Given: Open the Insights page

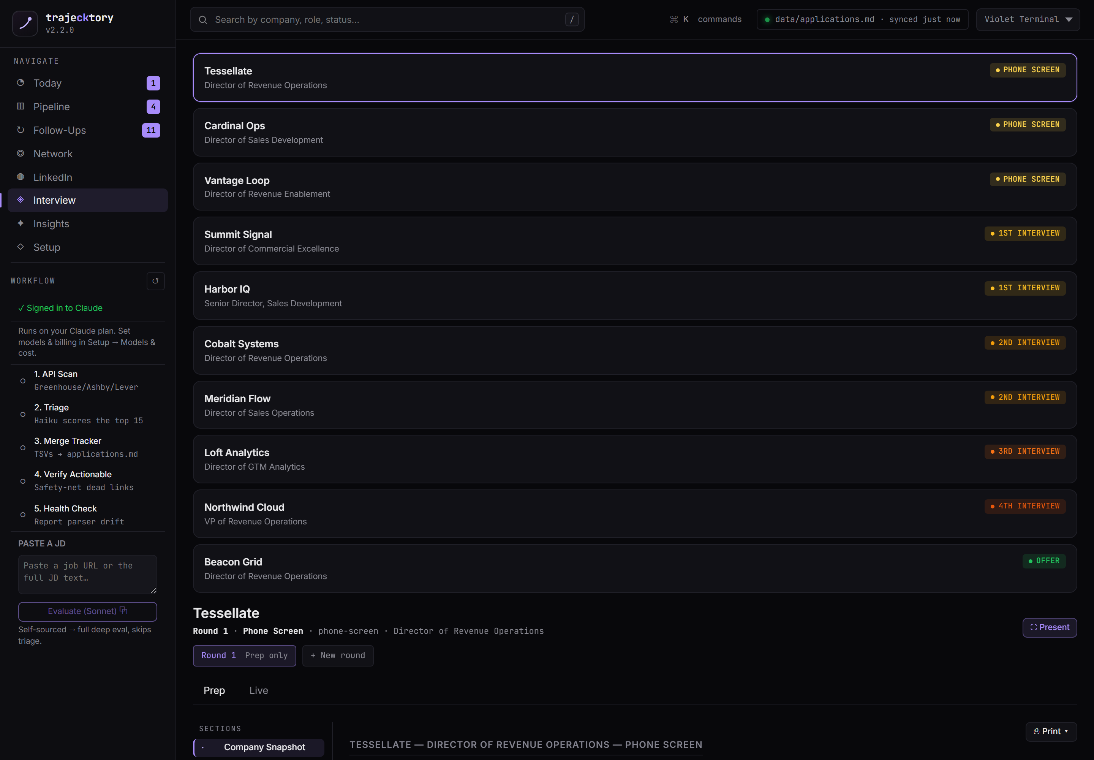Looking at the screenshot, I should [x=88, y=223].
